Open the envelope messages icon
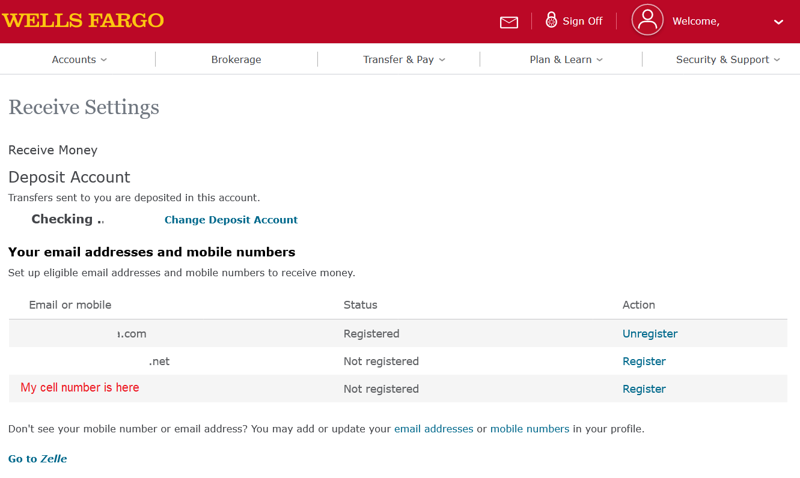Screen dimensions: 800x478 [x=508, y=22]
